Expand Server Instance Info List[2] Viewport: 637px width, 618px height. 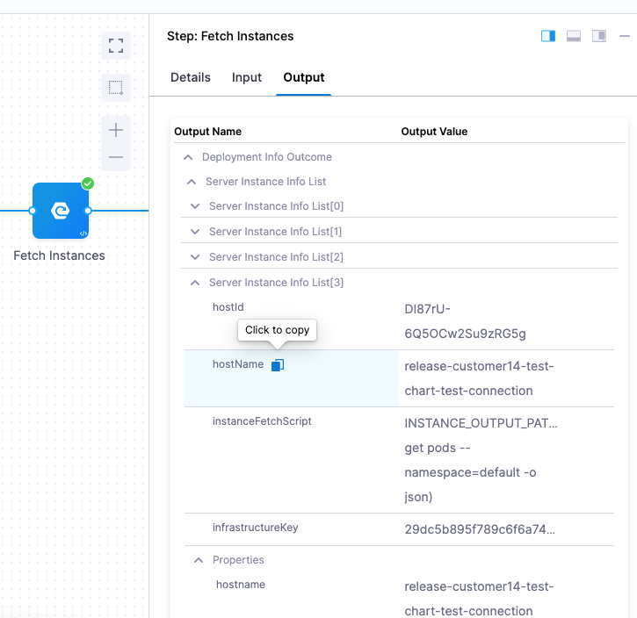point(195,257)
